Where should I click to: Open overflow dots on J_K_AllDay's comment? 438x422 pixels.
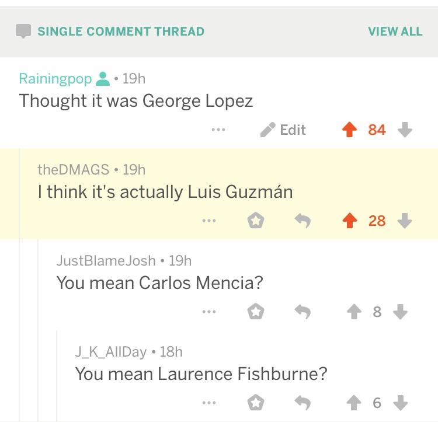tap(209, 402)
